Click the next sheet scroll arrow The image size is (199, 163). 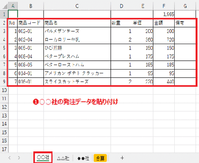[x=19, y=158]
